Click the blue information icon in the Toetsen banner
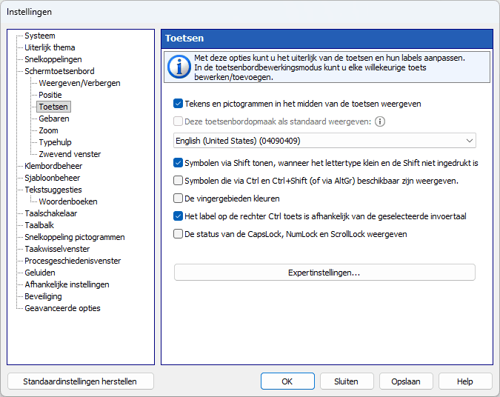The width and height of the screenshot is (500, 397). 179,67
